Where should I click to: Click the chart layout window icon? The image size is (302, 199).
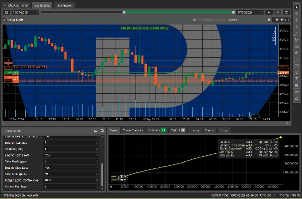click(x=286, y=13)
